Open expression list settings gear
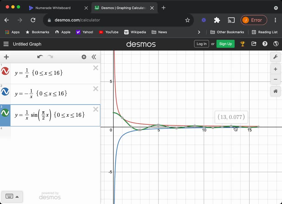Viewport: 282px width, 204px height. coord(84,57)
